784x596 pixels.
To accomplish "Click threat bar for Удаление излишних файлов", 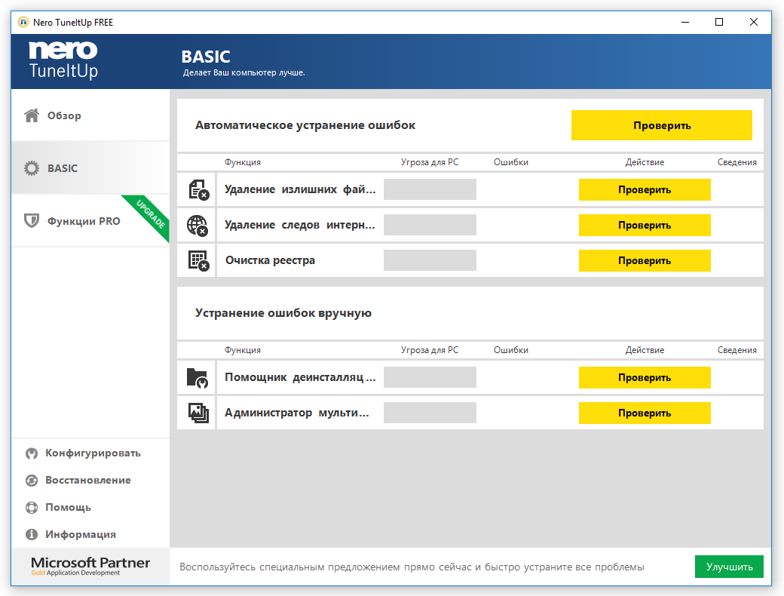I will 430,189.
